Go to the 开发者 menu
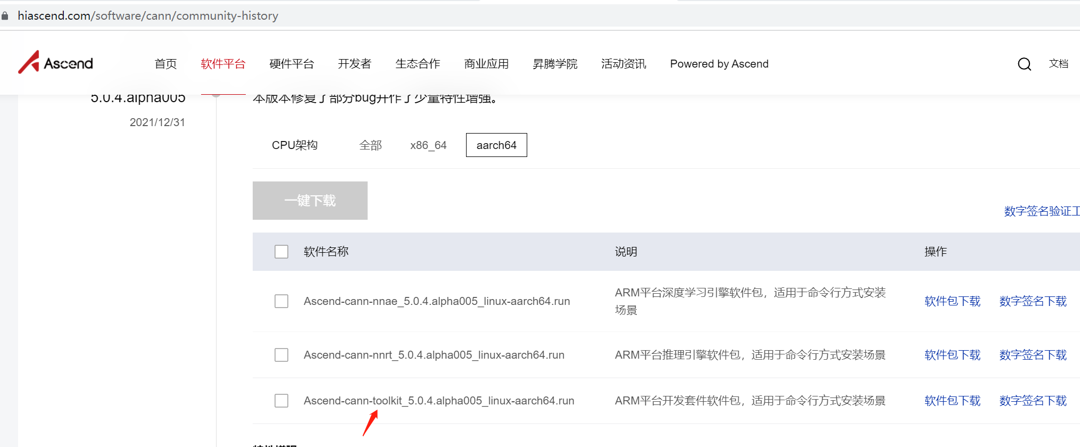1080x447 pixels. 354,64
